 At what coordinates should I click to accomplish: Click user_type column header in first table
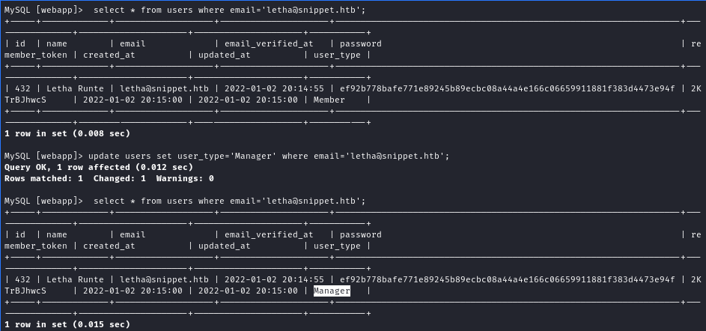coord(337,55)
